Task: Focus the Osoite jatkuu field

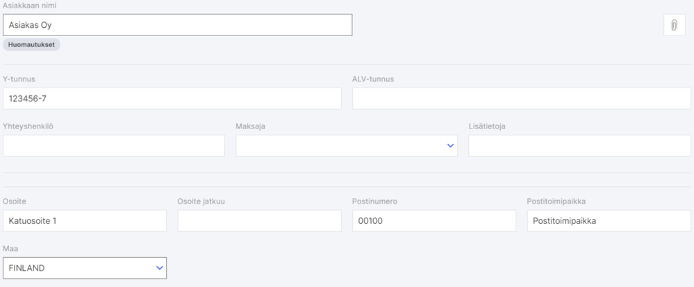Action: (x=259, y=220)
